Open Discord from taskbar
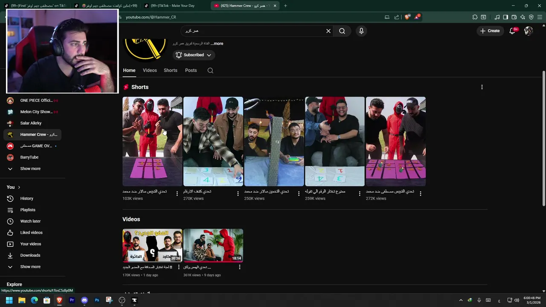Screen dimensions: 546x307 (x=84, y=300)
